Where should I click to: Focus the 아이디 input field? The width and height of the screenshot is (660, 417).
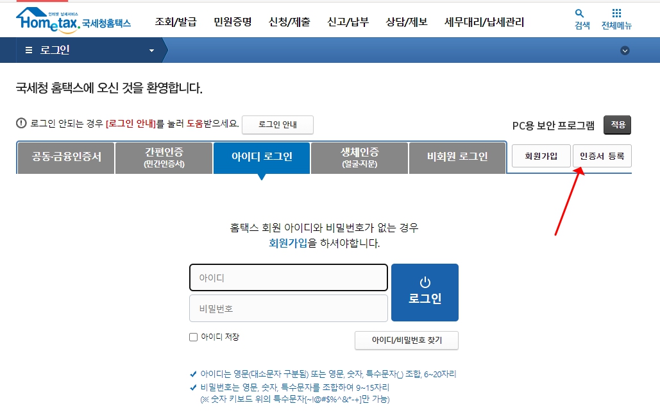click(x=289, y=278)
